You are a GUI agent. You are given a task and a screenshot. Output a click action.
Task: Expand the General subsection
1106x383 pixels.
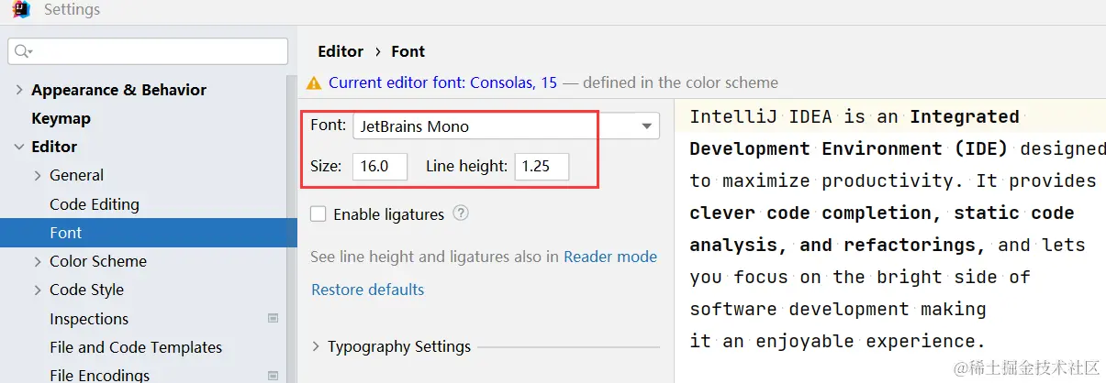click(38, 175)
